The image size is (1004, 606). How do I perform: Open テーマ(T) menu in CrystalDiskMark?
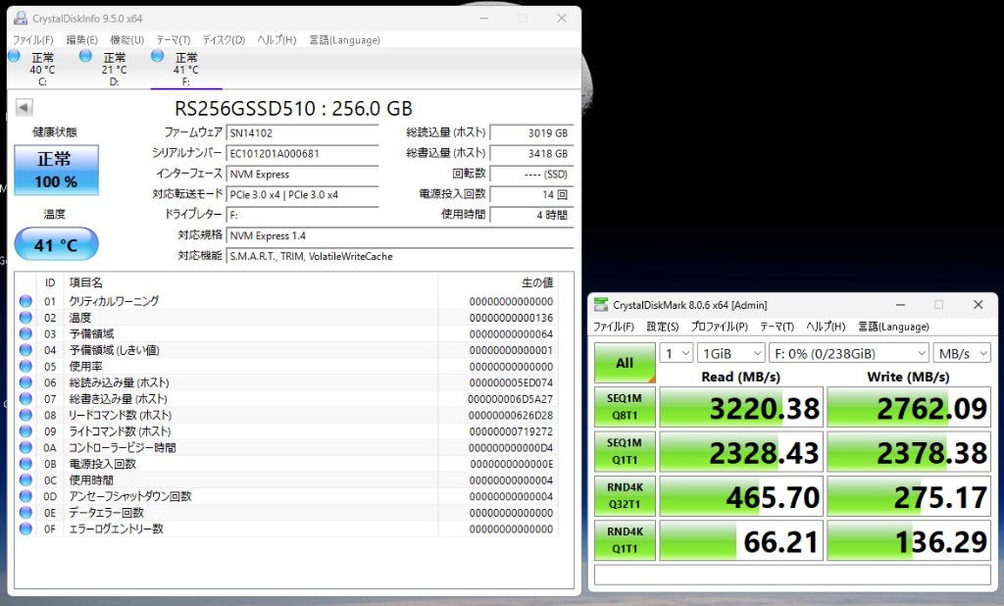click(777, 327)
